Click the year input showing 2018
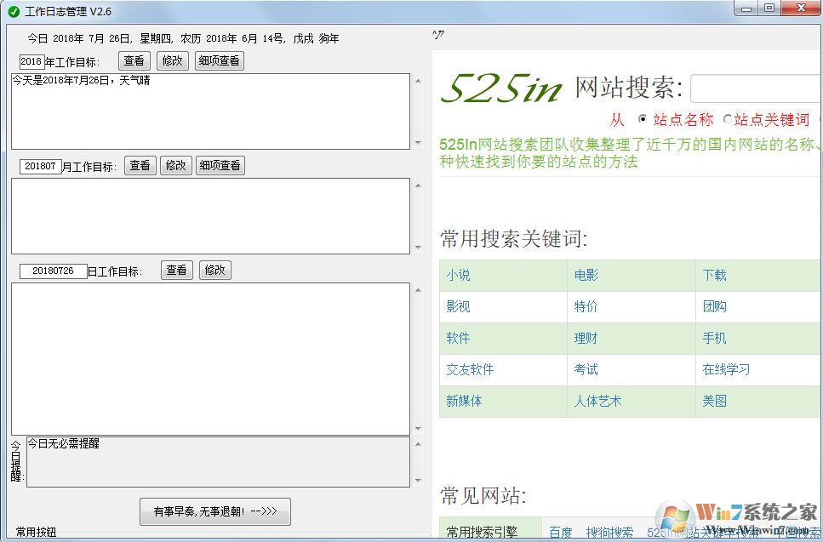Image resolution: width=823 pixels, height=542 pixels. point(31,60)
